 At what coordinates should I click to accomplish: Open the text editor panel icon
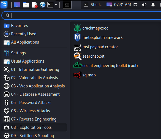click(34, 5)
